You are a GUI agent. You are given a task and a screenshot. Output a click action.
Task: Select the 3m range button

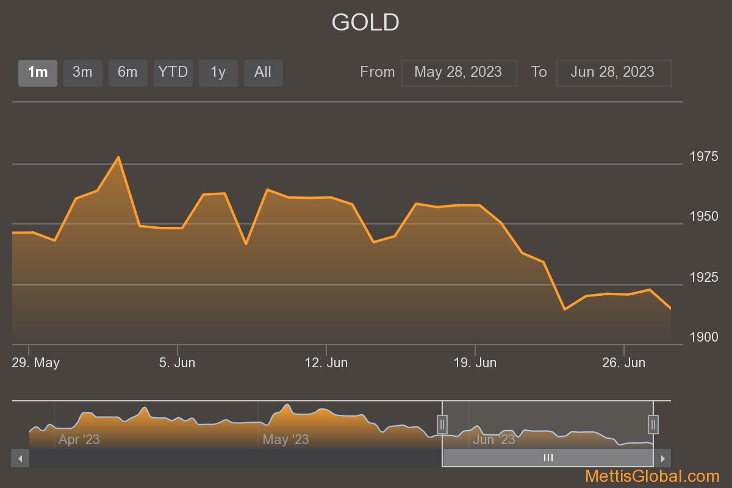82,73
